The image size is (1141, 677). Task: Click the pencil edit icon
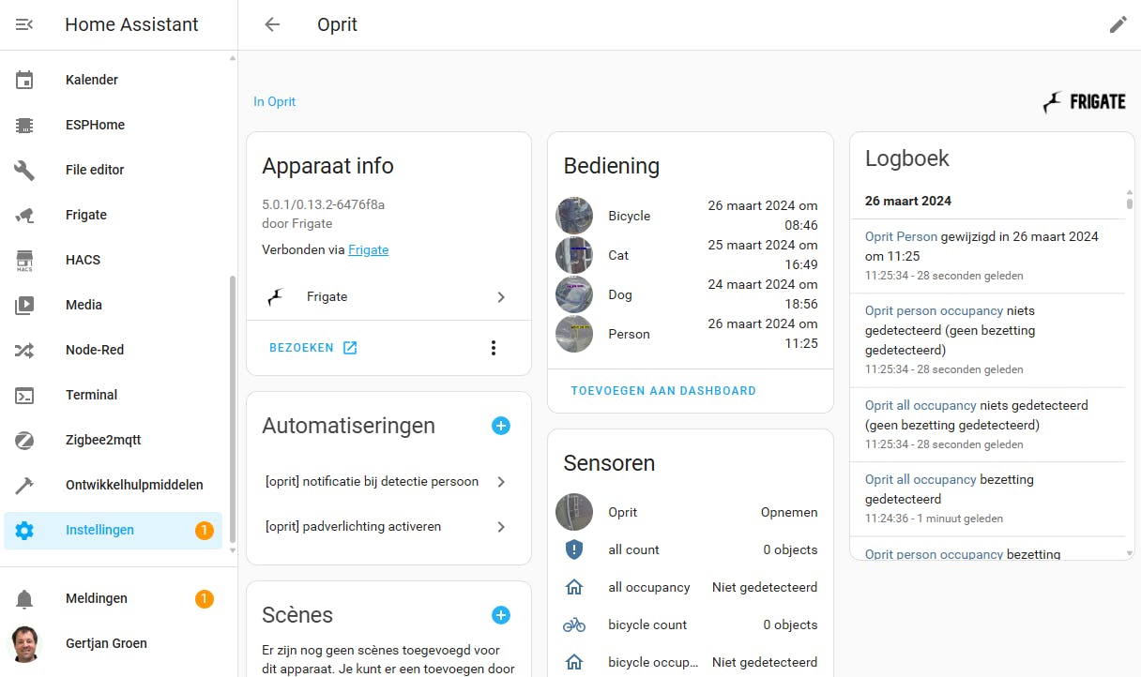click(x=1118, y=24)
